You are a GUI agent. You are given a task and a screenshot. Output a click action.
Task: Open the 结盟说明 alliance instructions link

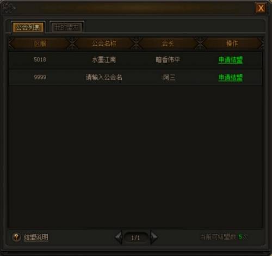36,237
